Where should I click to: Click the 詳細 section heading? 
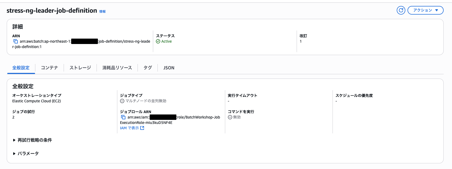[18, 27]
